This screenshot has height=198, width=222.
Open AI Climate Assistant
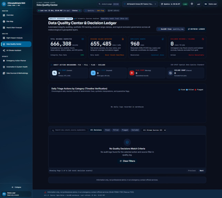click(16, 50)
